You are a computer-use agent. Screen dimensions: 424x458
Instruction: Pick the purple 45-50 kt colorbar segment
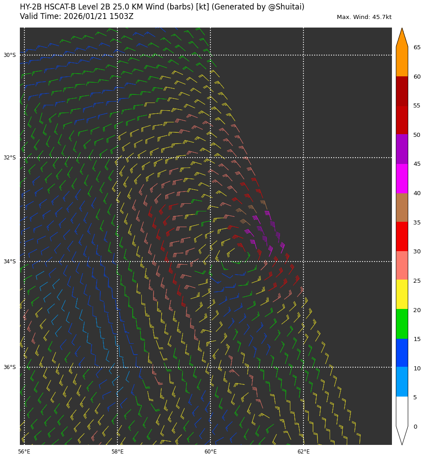(402, 149)
